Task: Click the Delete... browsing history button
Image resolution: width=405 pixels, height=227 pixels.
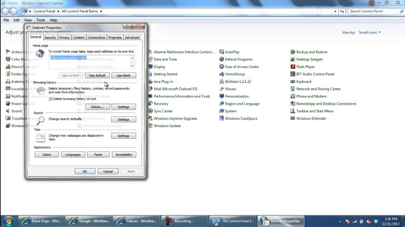Action: (97, 107)
